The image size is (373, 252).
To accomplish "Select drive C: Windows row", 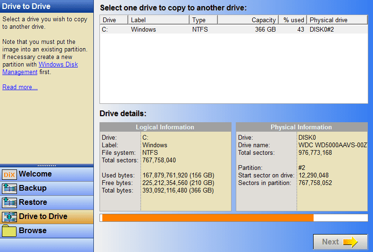I will [x=233, y=29].
